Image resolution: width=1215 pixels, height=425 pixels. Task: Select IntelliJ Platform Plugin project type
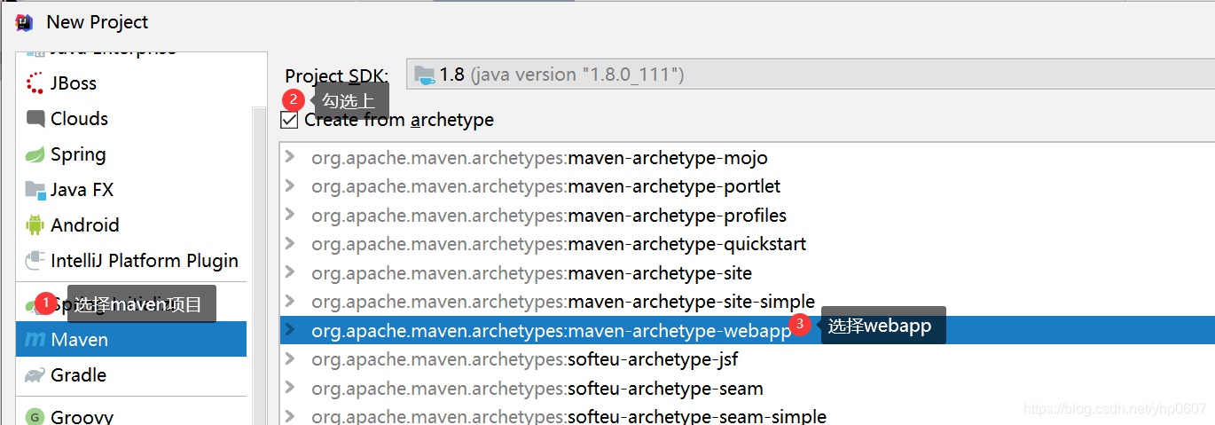[x=131, y=261]
